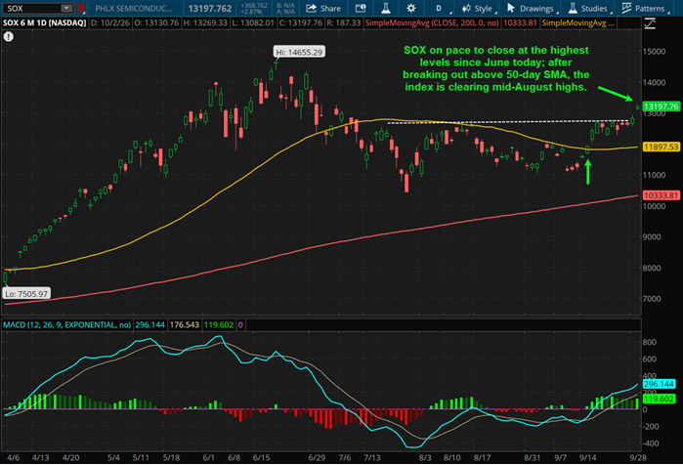Click the Share arrow icon
Screen dimensions: 683x465
[311, 8]
